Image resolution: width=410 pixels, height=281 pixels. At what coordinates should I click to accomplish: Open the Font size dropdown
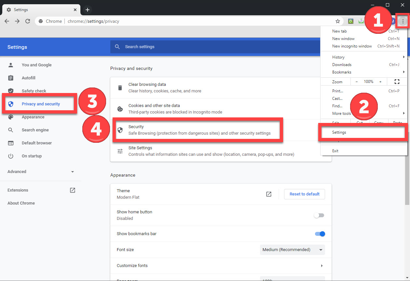pos(292,250)
